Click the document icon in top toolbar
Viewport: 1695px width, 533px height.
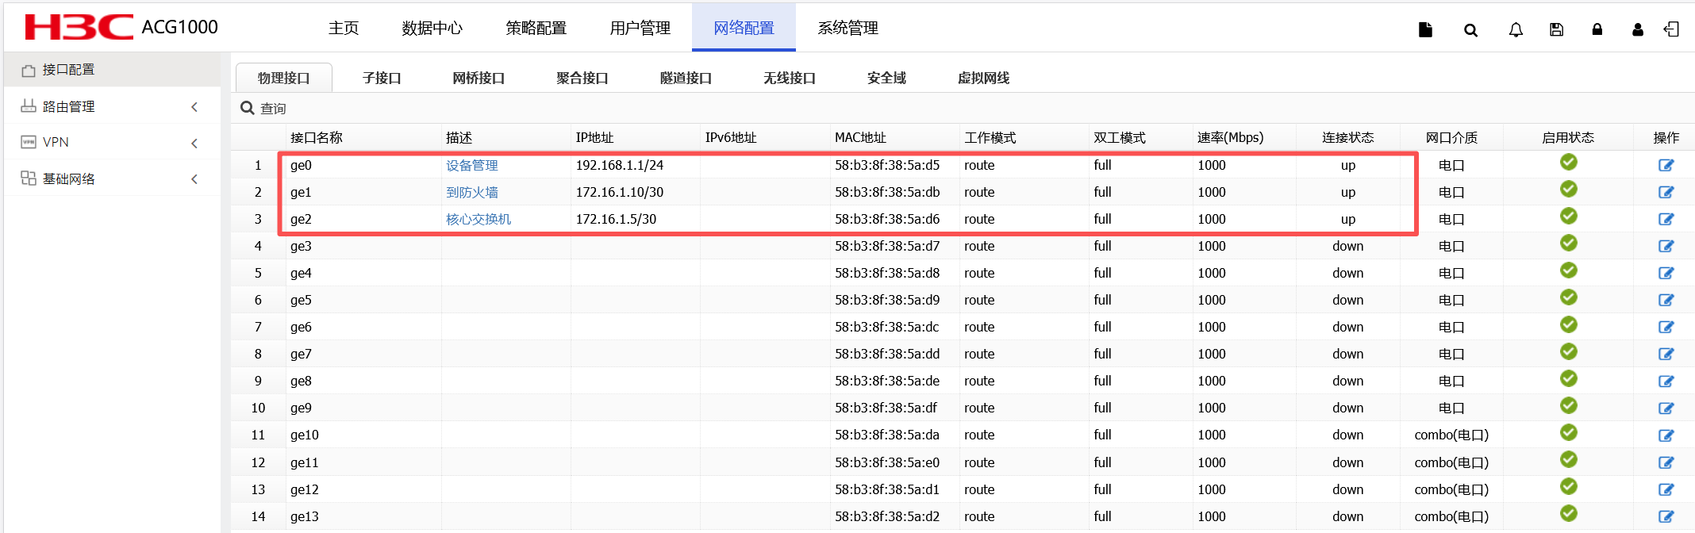pyautogui.click(x=1425, y=30)
